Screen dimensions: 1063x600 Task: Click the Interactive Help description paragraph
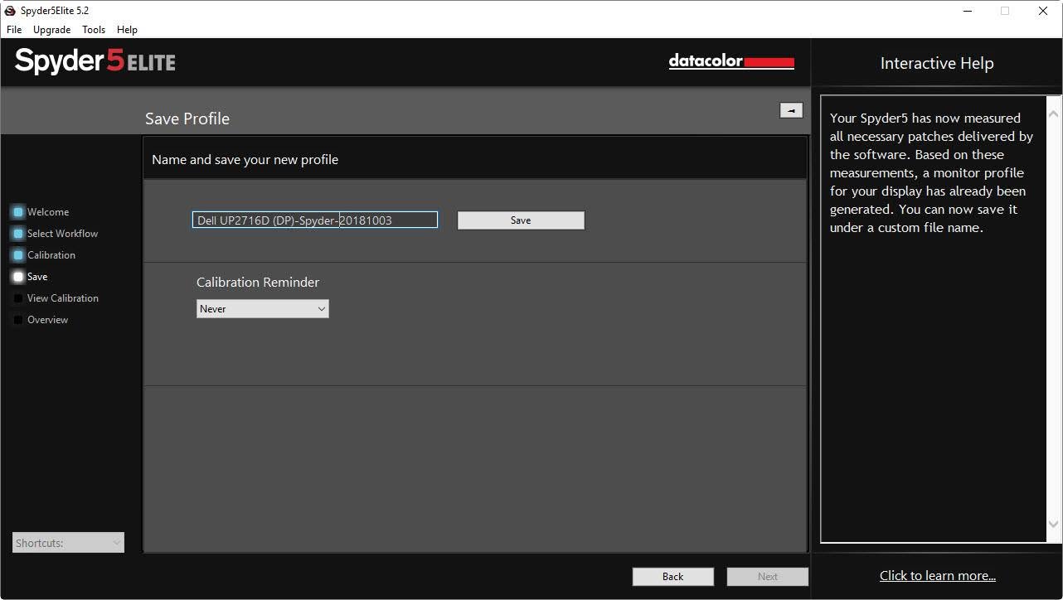coord(932,172)
